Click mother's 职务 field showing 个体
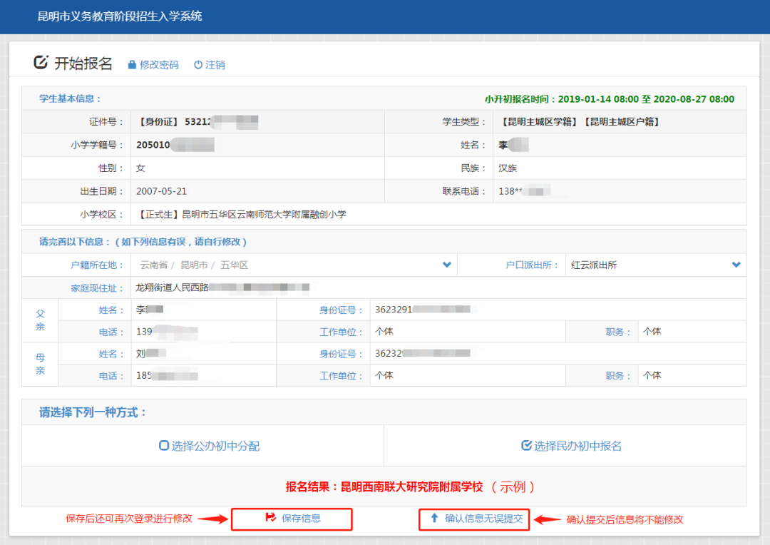770x545 pixels. pyautogui.click(x=692, y=375)
